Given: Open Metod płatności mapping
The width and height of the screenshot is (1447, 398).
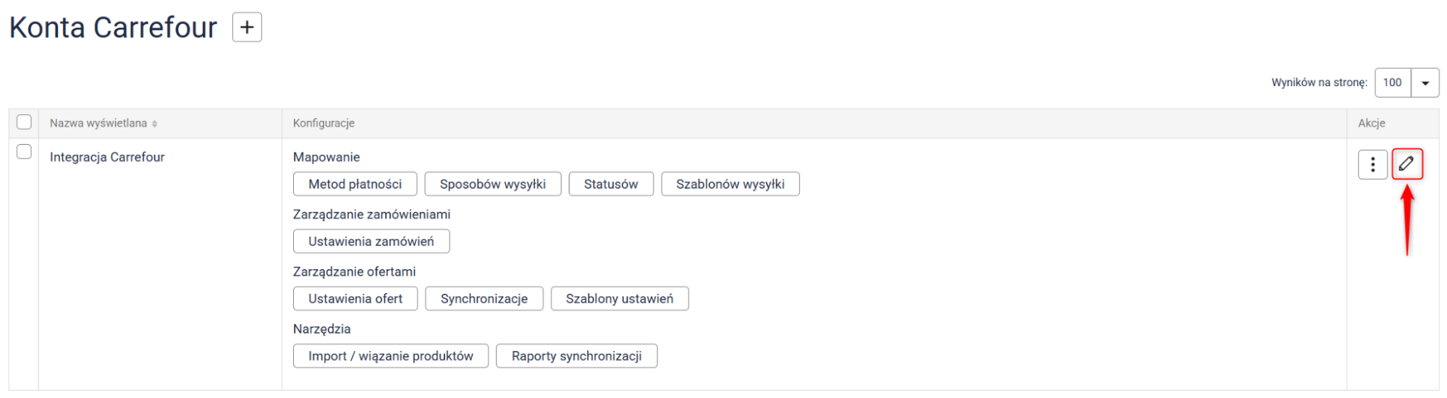Looking at the screenshot, I should 355,184.
